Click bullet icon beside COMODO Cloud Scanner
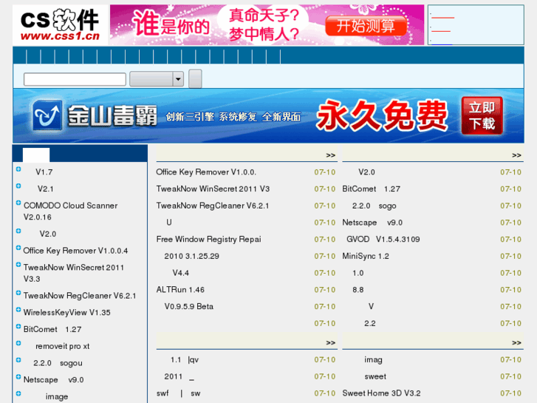Image resolution: width=537 pixels, height=403 pixels. point(18,203)
